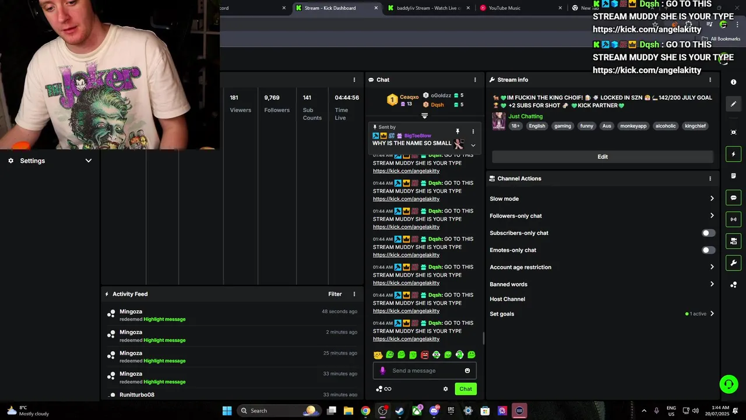This screenshot has height=420, width=746.
Task: Click the green headset support button
Action: tap(729, 384)
